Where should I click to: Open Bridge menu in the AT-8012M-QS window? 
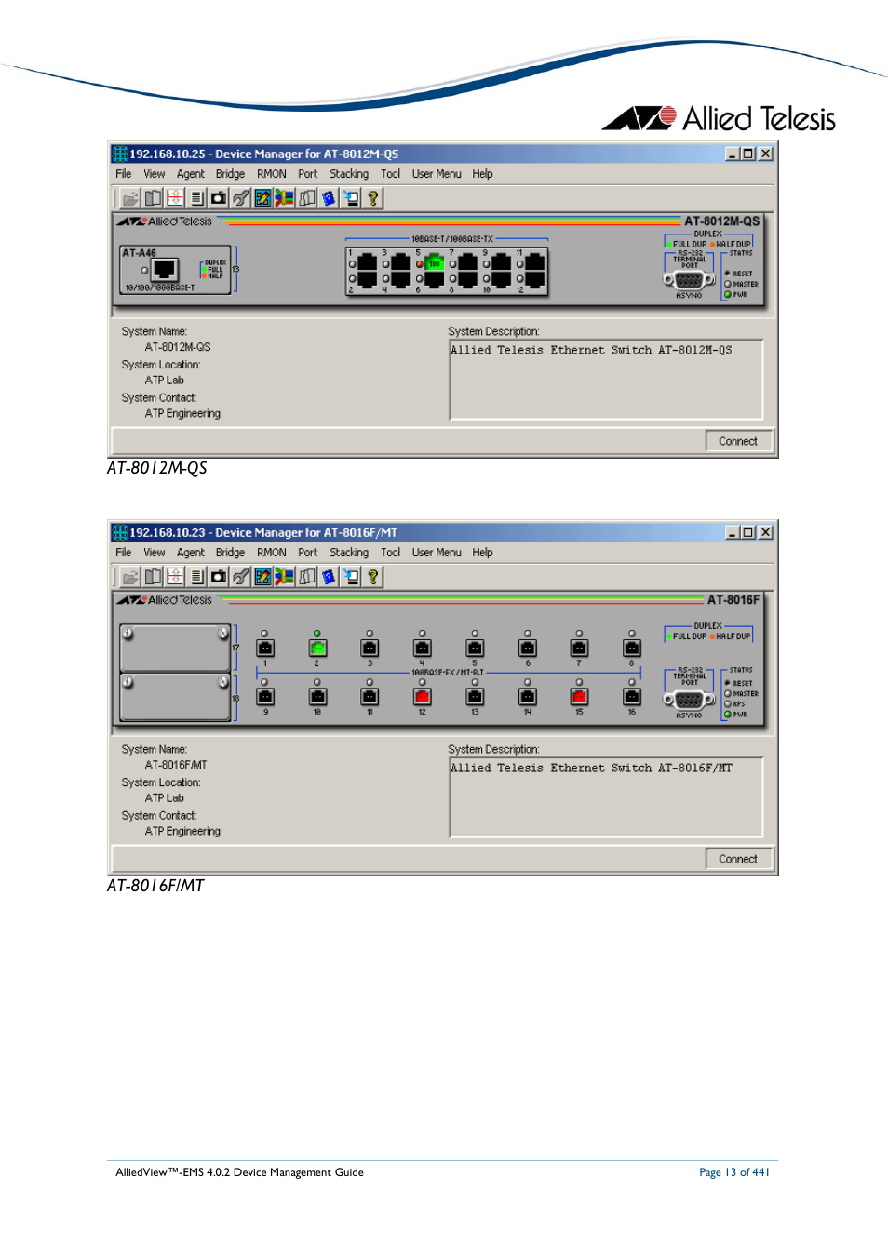(x=230, y=174)
